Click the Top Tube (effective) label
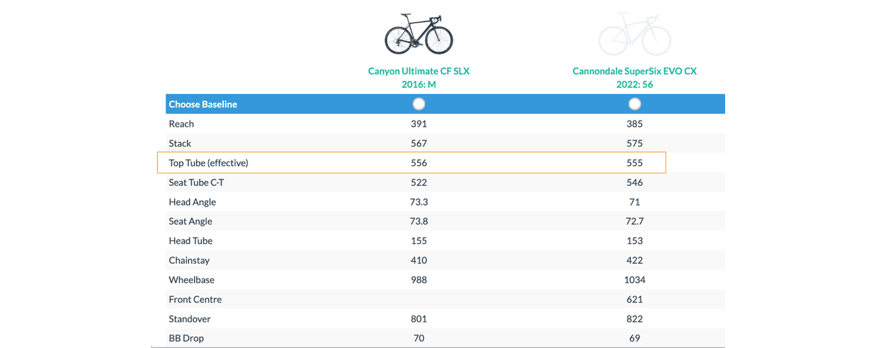This screenshot has height=348, width=876. 209,163
